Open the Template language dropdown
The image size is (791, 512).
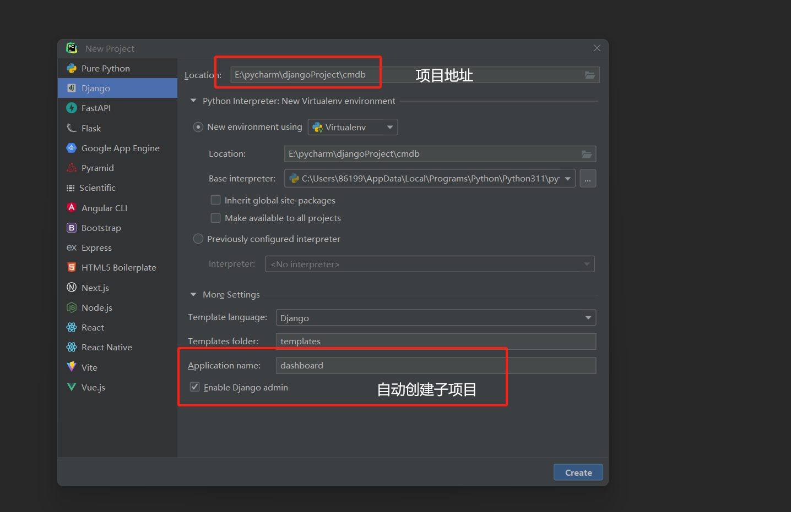tap(436, 318)
